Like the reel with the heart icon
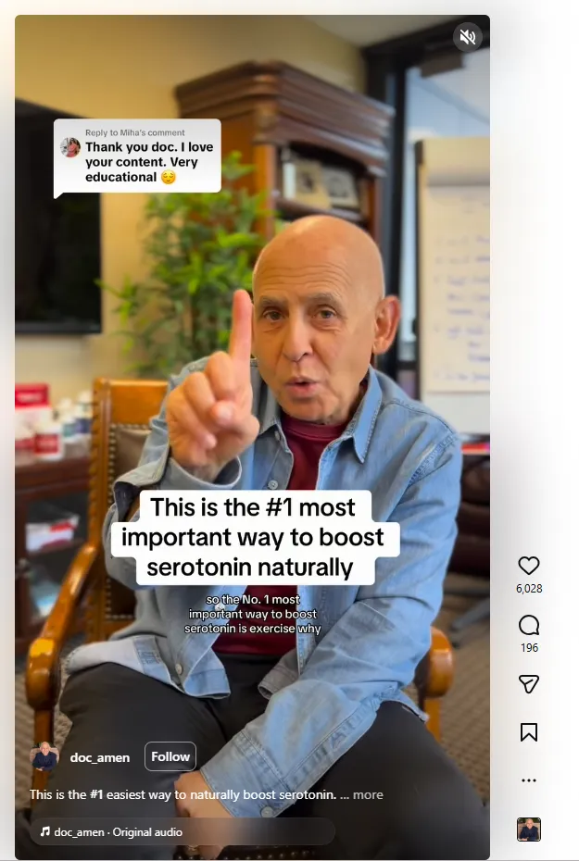Viewport: 579px width, 861px height. pyautogui.click(x=529, y=566)
